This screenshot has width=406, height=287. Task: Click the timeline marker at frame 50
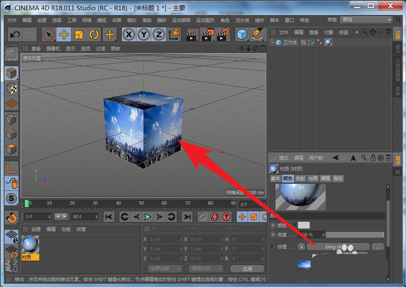pos(141,204)
